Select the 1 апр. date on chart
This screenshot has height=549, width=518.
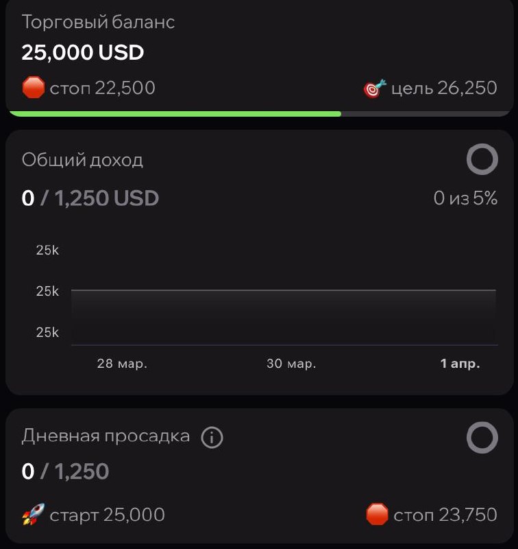(460, 364)
